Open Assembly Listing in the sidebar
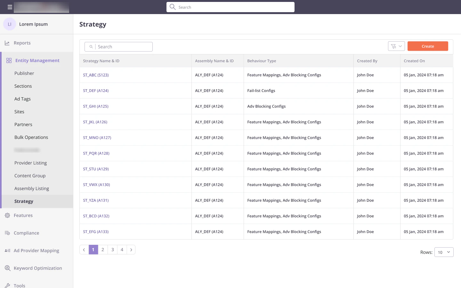 coord(32,188)
